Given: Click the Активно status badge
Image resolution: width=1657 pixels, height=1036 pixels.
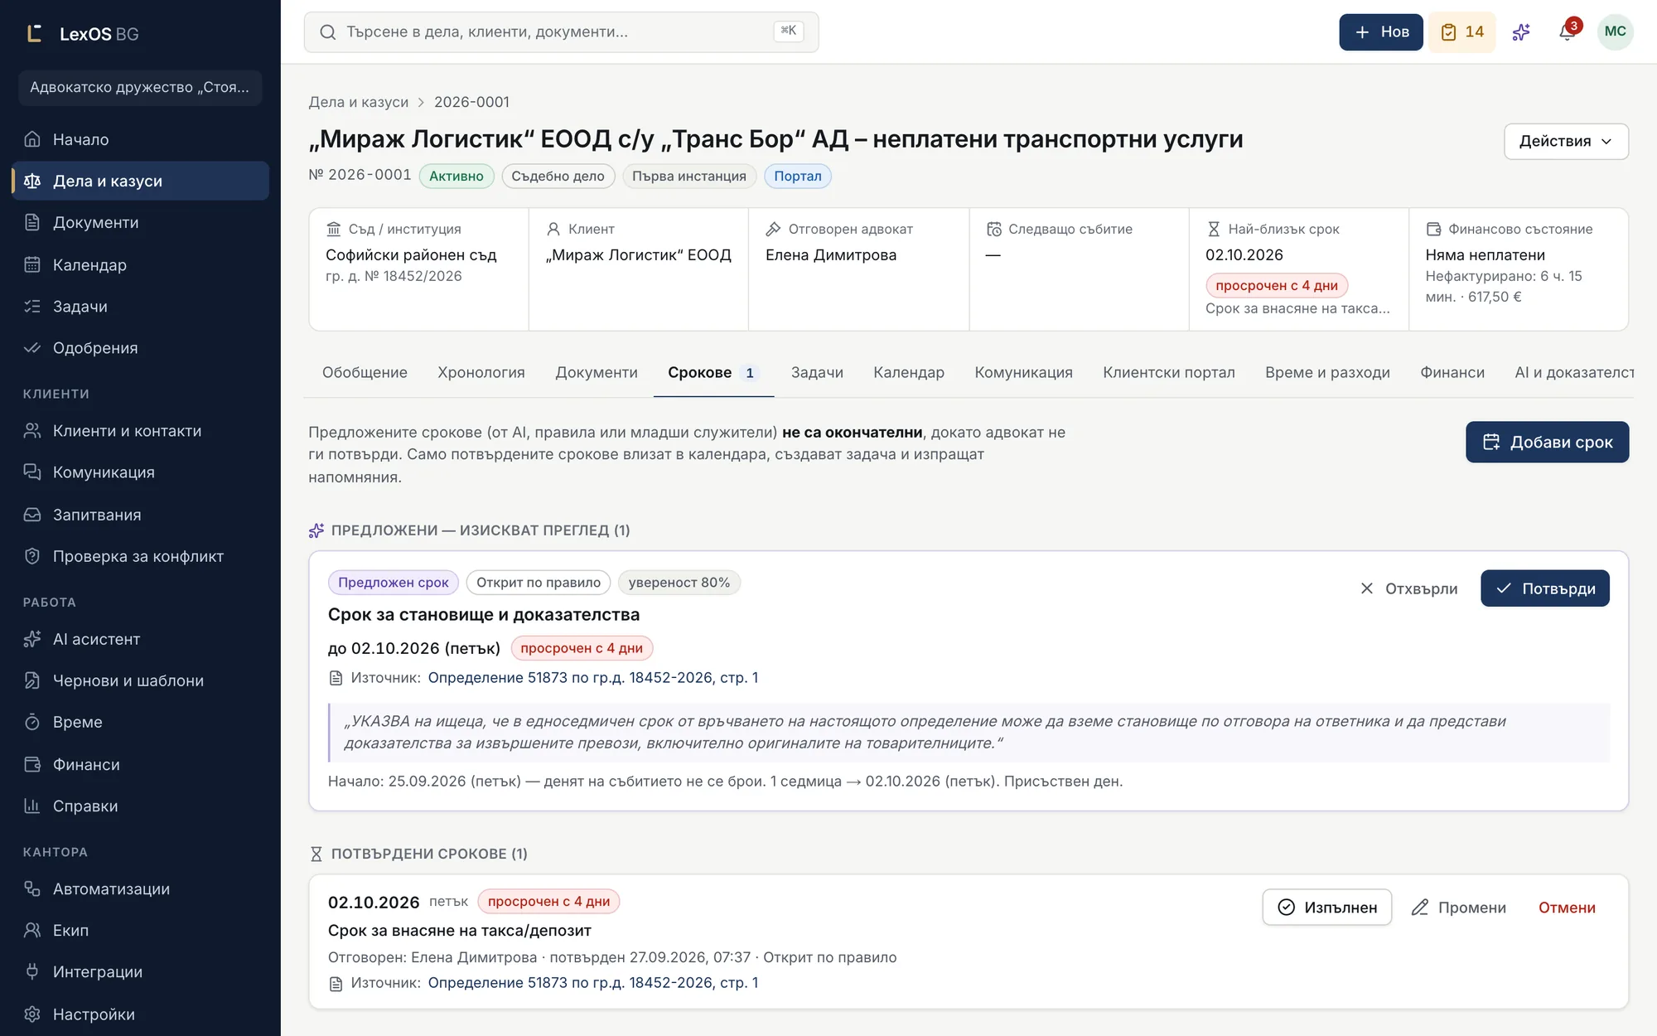Looking at the screenshot, I should click(456, 176).
